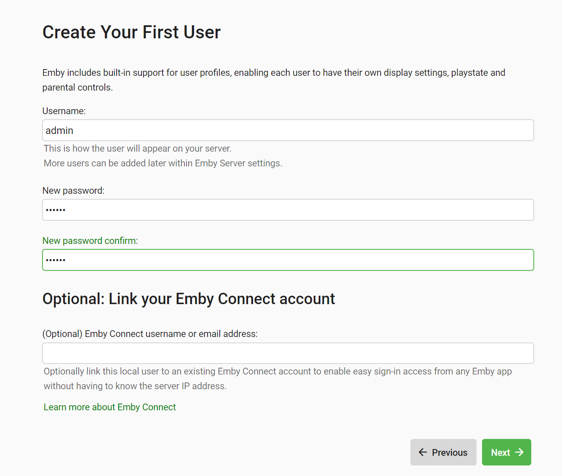Screen dimensions: 562x476
Task: Click the 'Username:' label
Action: pos(64,111)
